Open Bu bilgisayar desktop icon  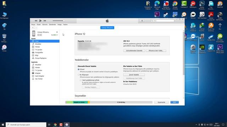pos(4,16)
